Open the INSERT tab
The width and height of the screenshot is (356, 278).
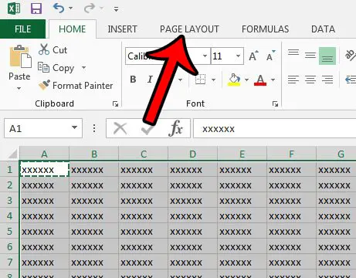pos(122,29)
